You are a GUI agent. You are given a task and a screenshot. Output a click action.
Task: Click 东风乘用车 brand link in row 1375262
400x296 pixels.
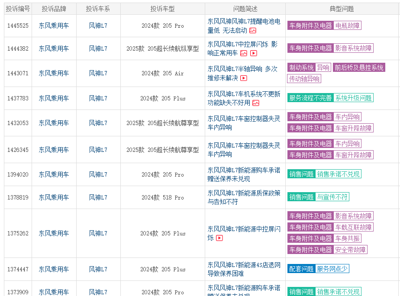pyautogui.click(x=54, y=233)
